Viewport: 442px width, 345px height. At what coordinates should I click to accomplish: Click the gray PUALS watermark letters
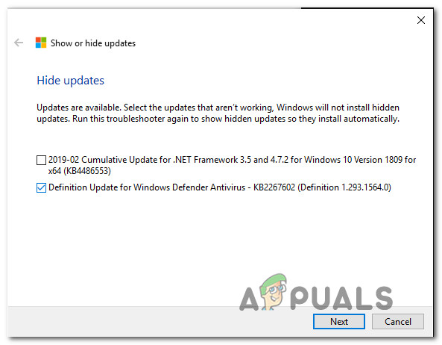coord(341,298)
